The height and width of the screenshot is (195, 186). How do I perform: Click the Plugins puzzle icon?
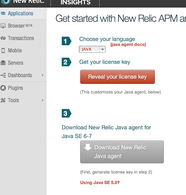tap(3, 88)
